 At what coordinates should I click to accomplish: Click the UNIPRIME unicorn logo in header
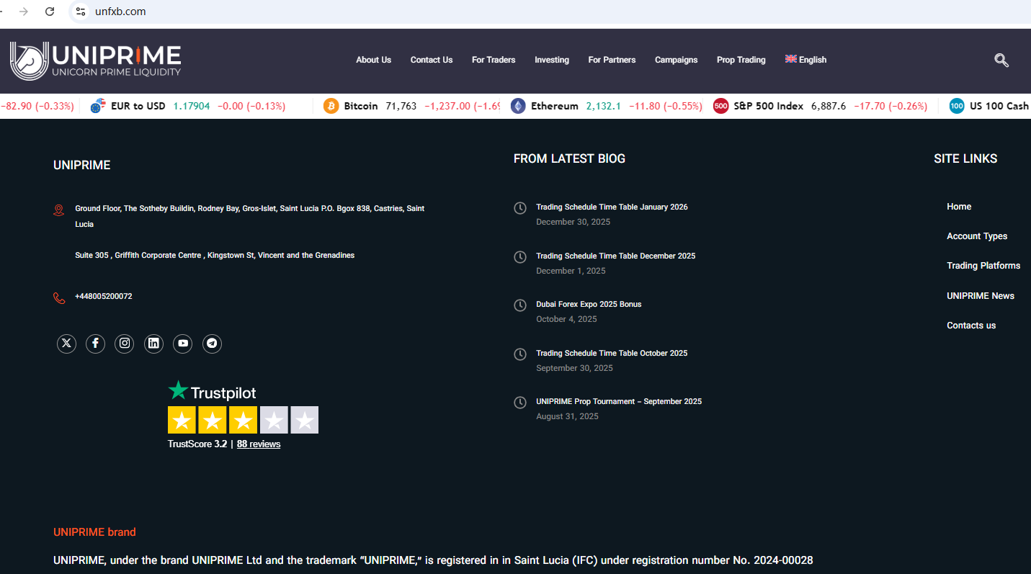point(95,60)
